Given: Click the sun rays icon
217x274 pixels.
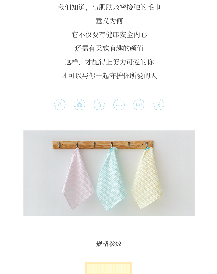Looking at the screenshot, I should 119,105.
